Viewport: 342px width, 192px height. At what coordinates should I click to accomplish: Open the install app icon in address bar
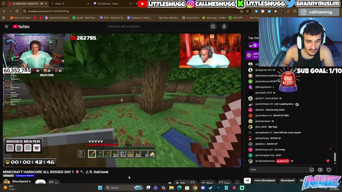[x=242, y=11]
